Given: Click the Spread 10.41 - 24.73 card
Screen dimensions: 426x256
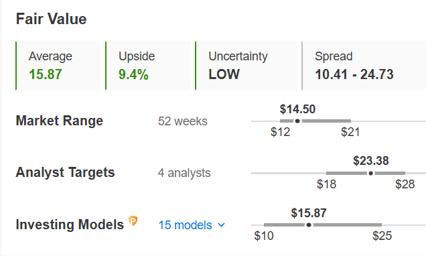Looking at the screenshot, I should tap(364, 66).
